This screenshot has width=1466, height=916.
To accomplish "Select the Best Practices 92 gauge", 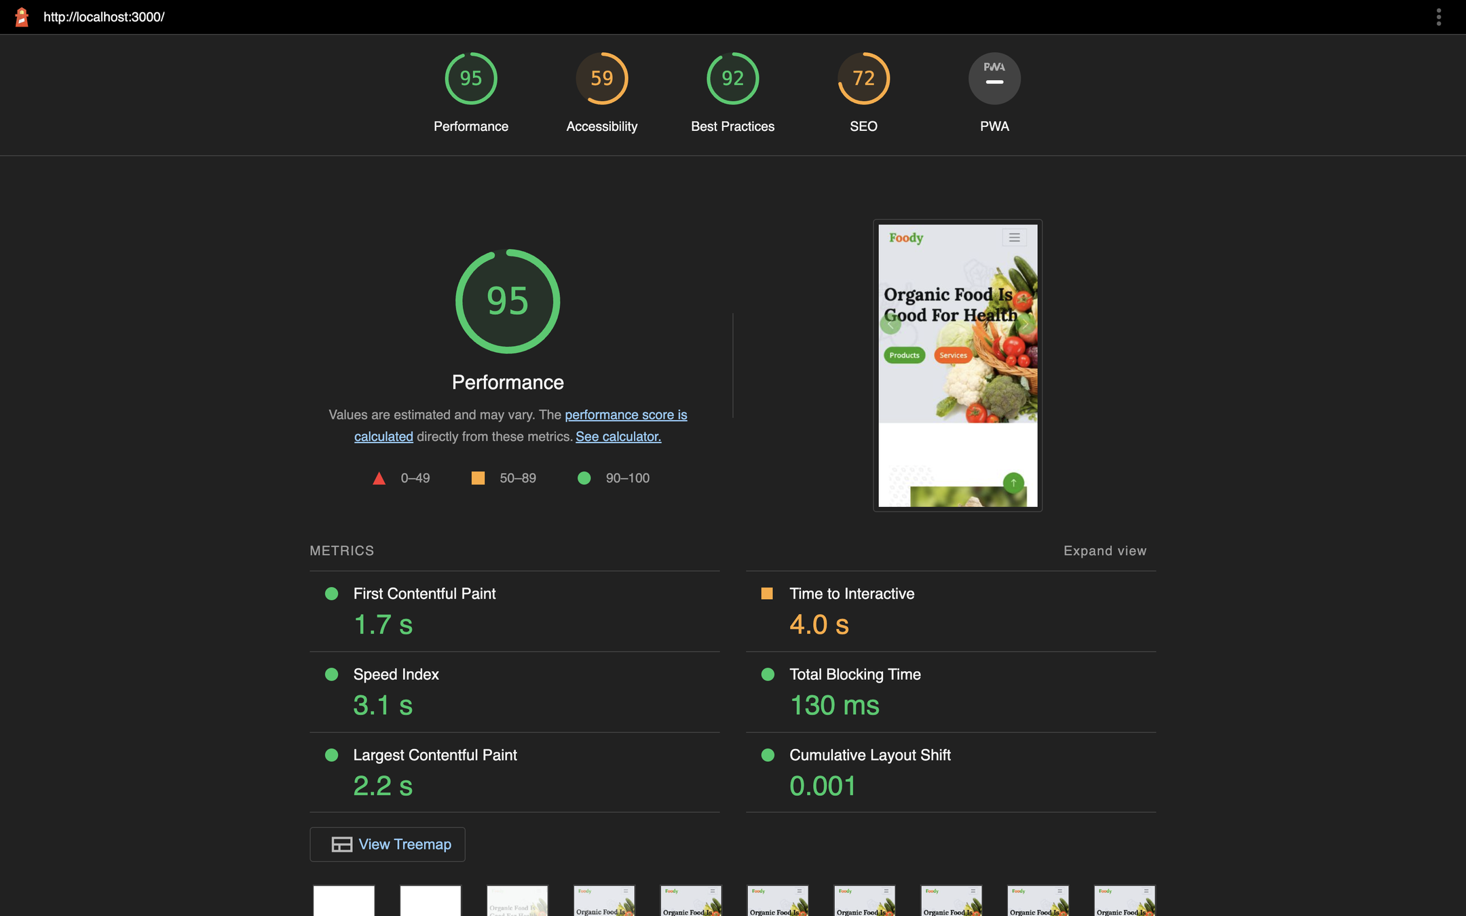I will [x=732, y=79].
